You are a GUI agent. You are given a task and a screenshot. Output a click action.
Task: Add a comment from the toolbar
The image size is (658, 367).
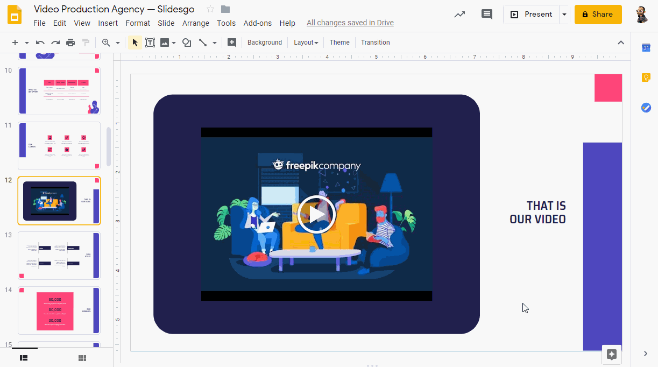[232, 43]
